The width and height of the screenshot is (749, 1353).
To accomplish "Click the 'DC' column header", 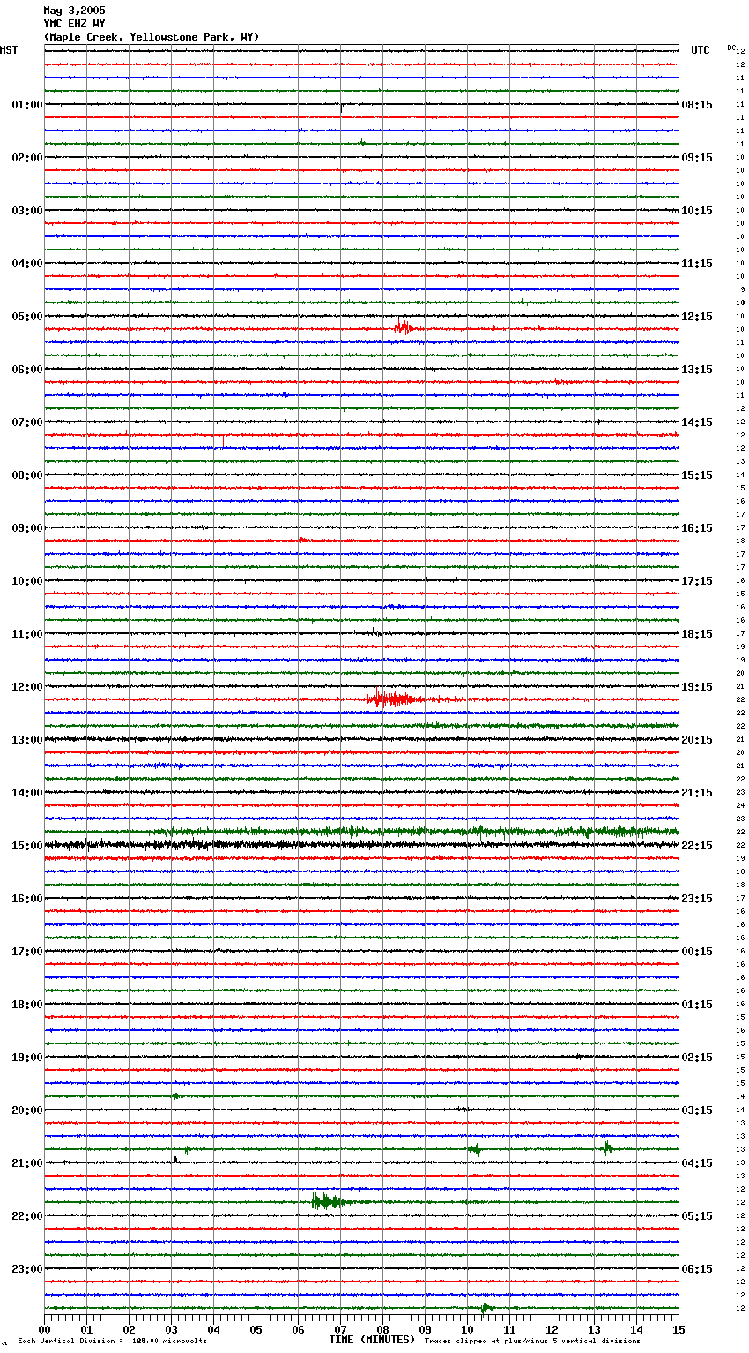I will [x=731, y=48].
